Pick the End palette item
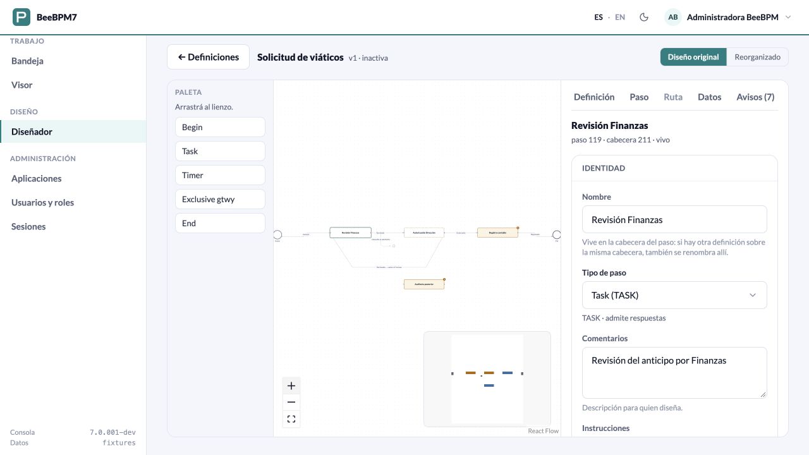 tap(220, 223)
